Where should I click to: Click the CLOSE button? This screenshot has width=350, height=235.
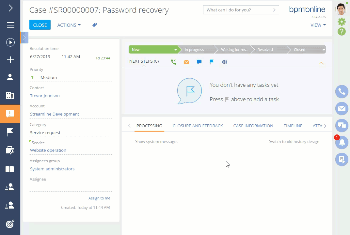pyautogui.click(x=40, y=25)
